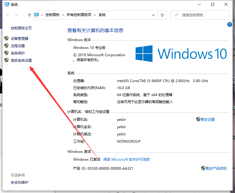
Task: Refresh the address bar location
Action: 162,15
